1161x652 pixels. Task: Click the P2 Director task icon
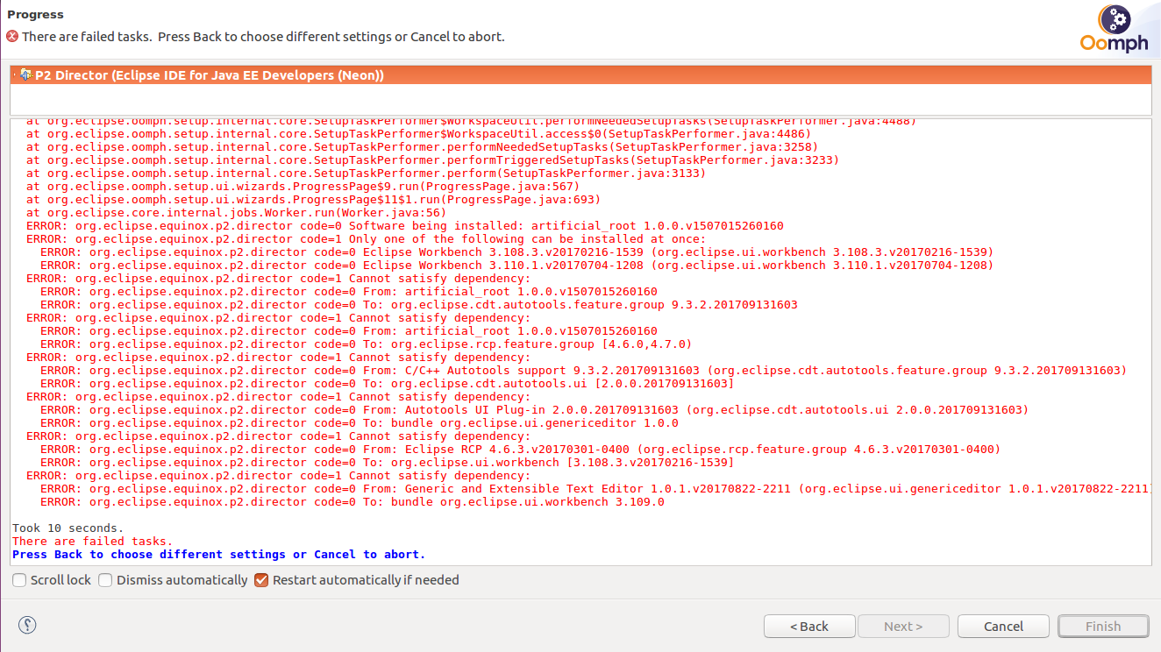25,75
